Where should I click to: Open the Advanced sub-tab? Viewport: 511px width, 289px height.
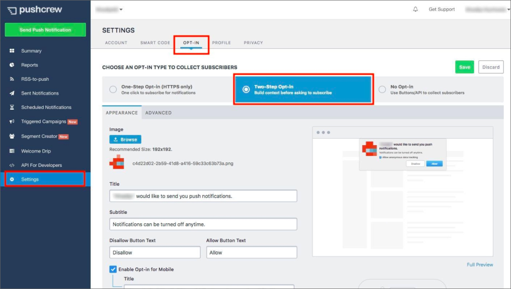click(x=158, y=113)
